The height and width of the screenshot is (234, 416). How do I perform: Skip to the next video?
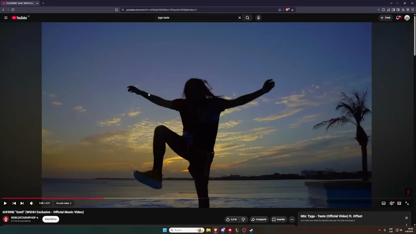click(x=22, y=203)
